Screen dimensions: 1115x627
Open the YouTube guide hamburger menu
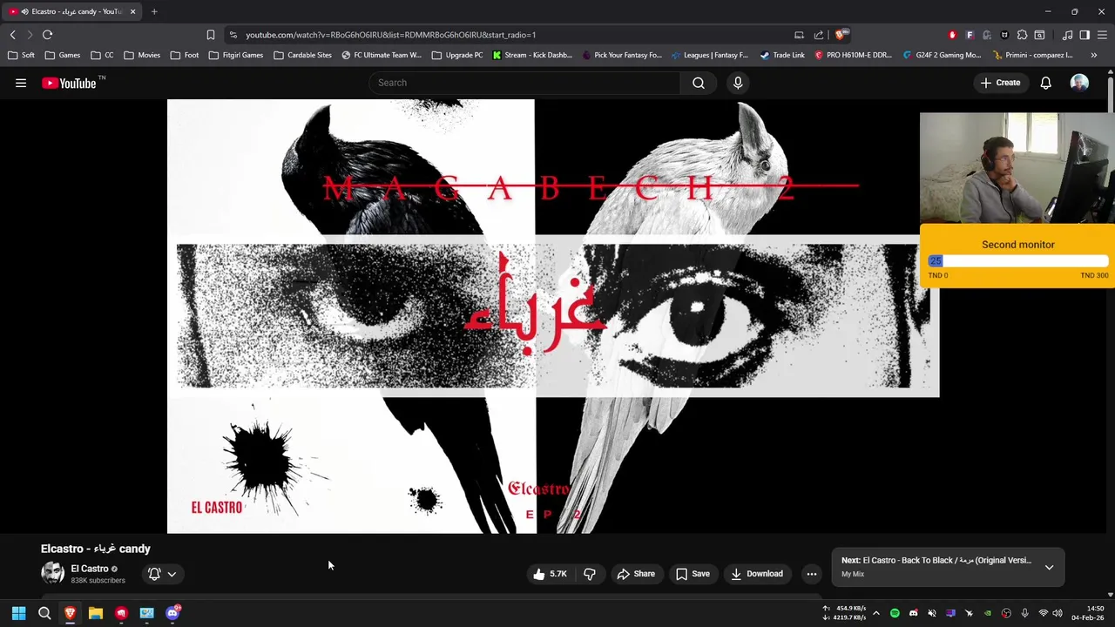pyautogui.click(x=21, y=83)
